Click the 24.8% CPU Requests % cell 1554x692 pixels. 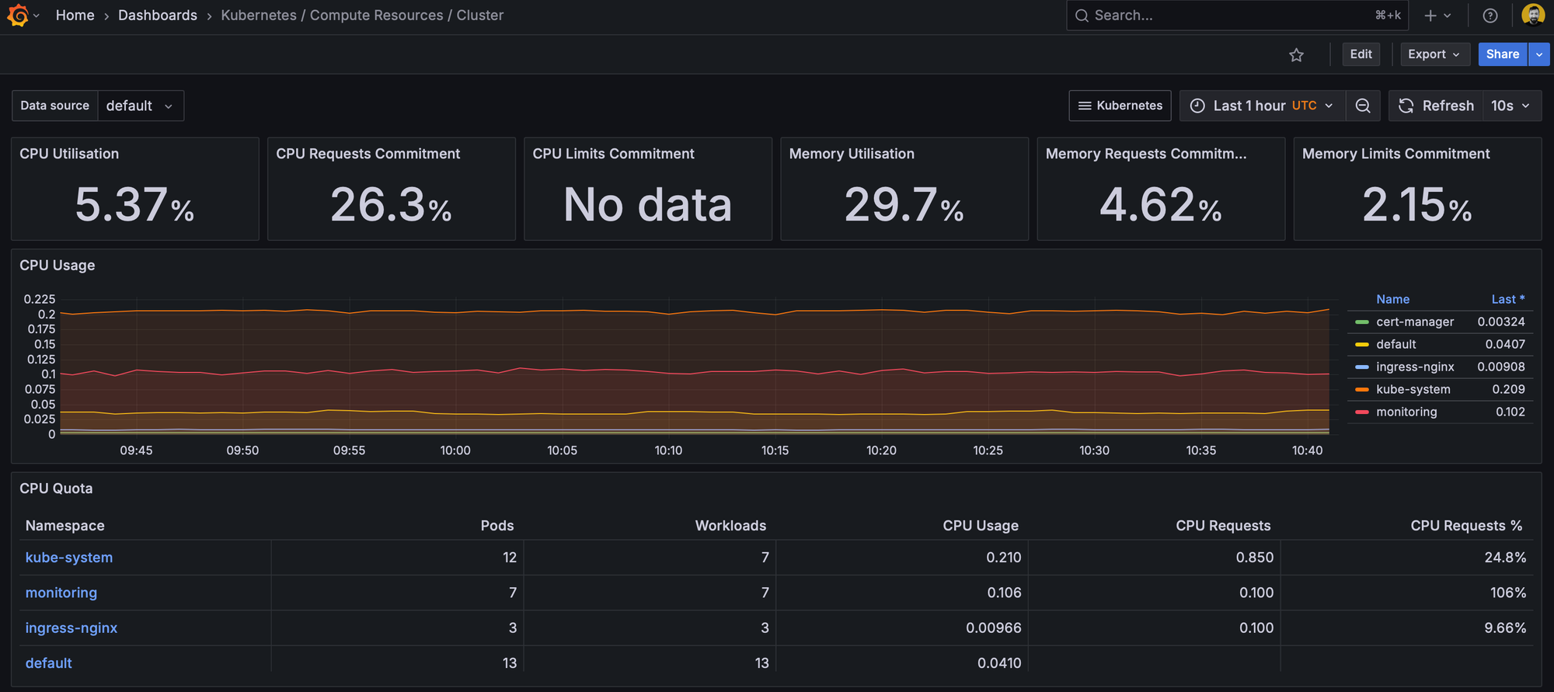(1505, 558)
